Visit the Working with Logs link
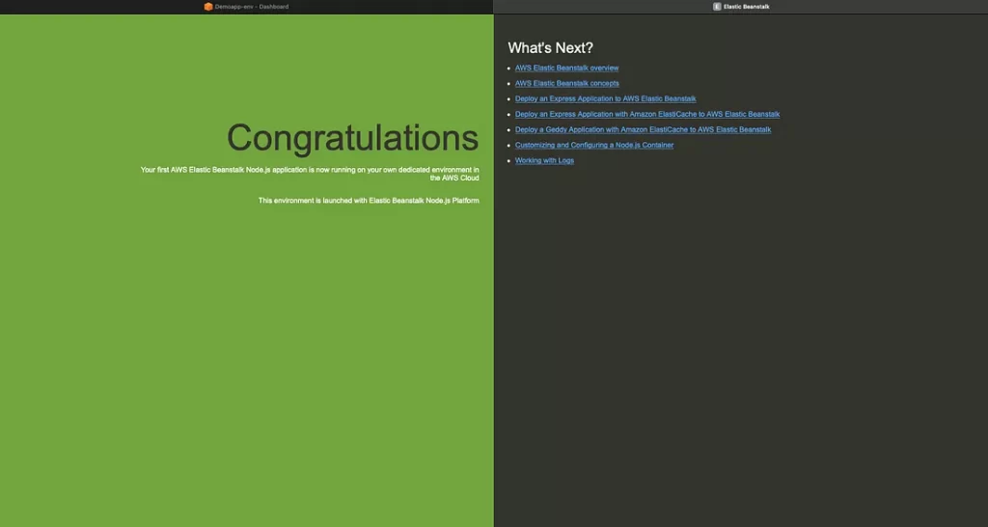Screen dimensions: 988x527 544,161
